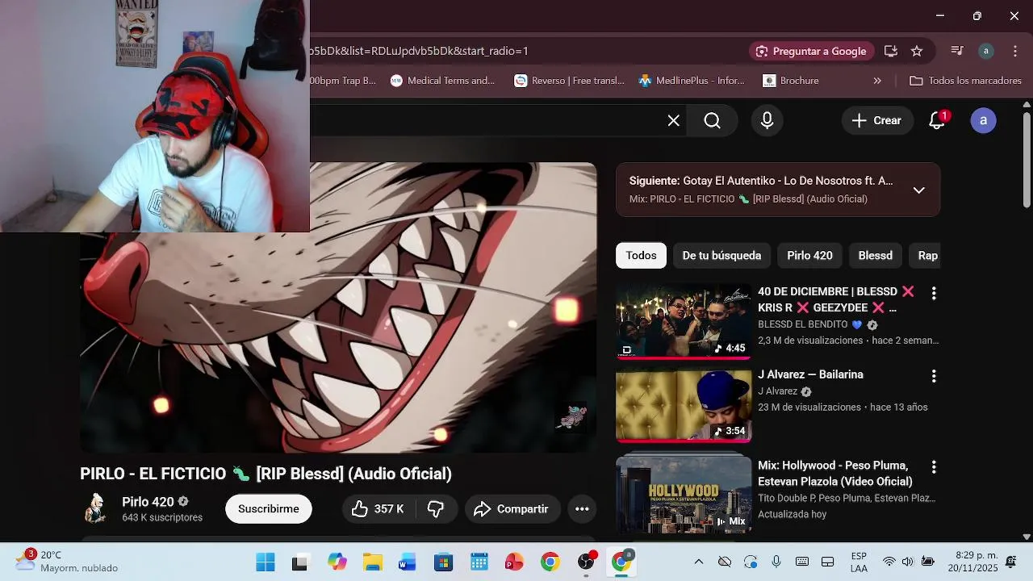Open PowerPoint from the taskbar

(x=514, y=562)
